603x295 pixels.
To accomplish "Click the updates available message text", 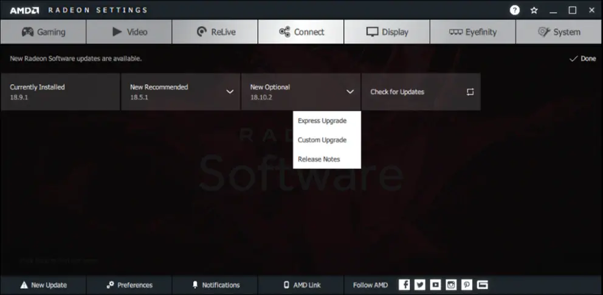I will tap(76, 59).
